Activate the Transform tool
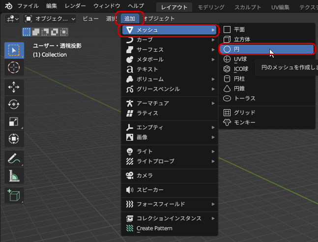 pyautogui.click(x=14, y=139)
